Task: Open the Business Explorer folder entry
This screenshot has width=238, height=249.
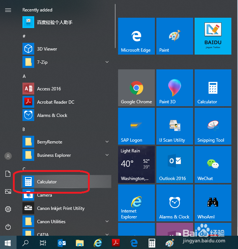Action: point(66,155)
